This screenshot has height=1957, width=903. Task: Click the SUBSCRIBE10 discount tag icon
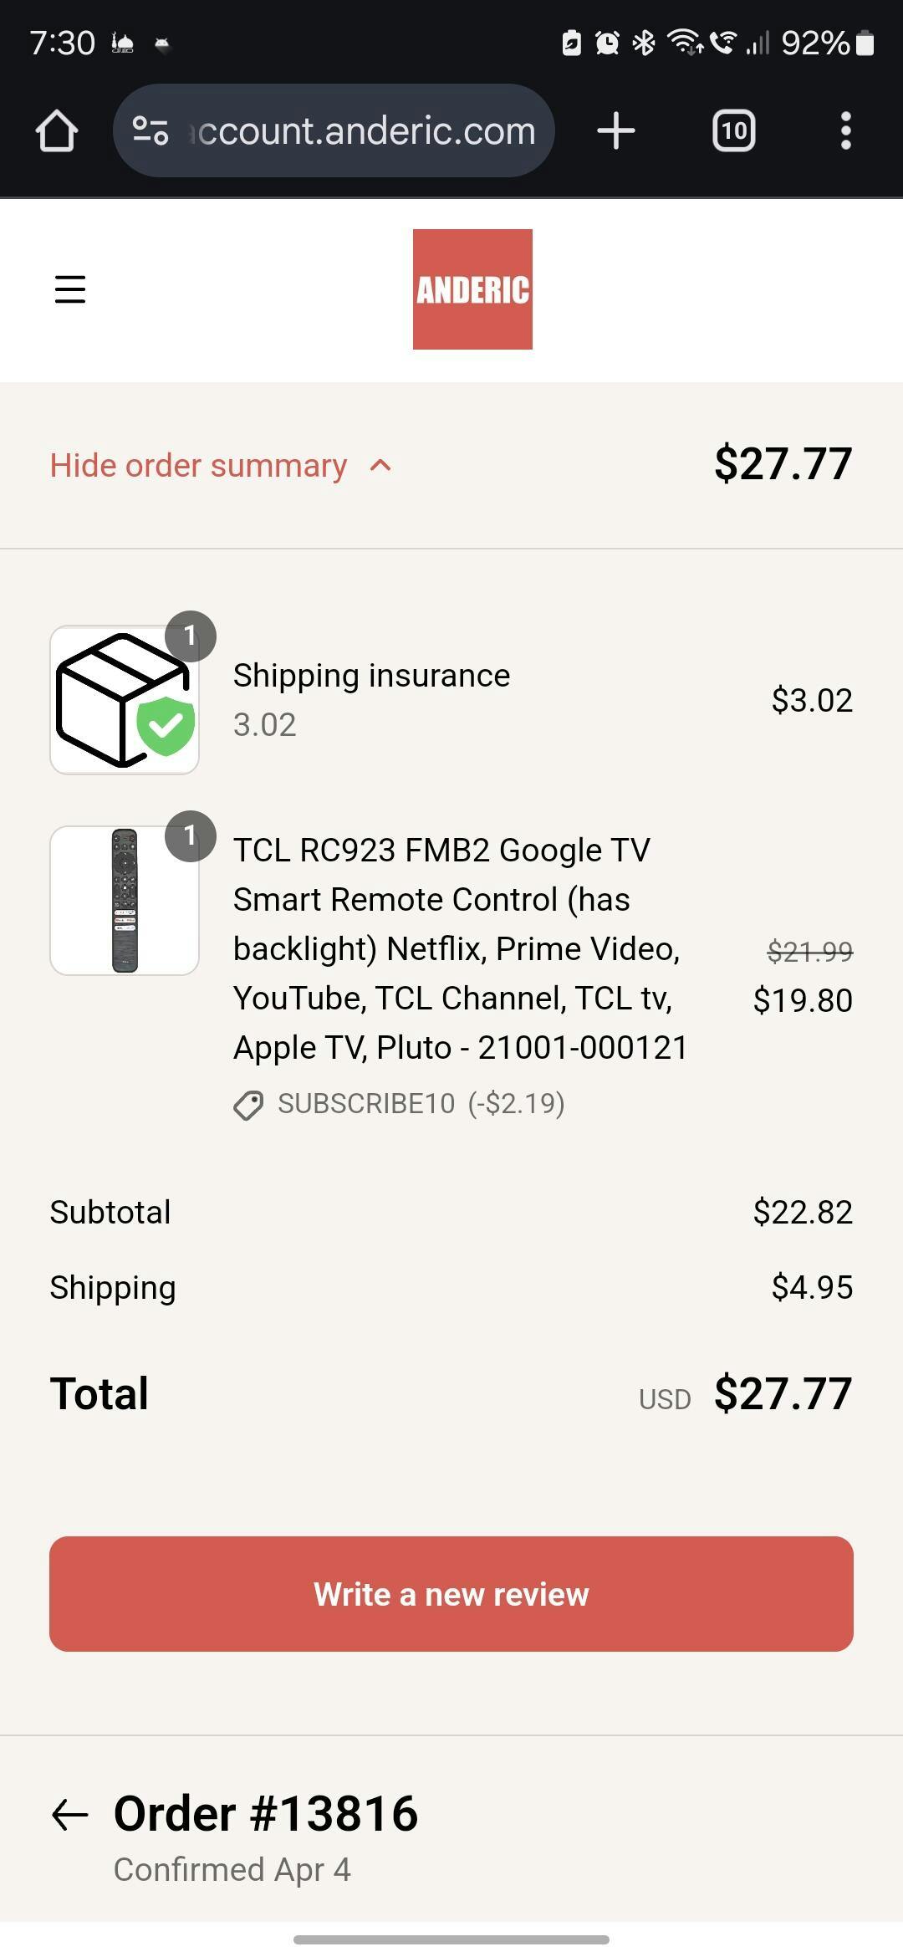click(248, 1105)
